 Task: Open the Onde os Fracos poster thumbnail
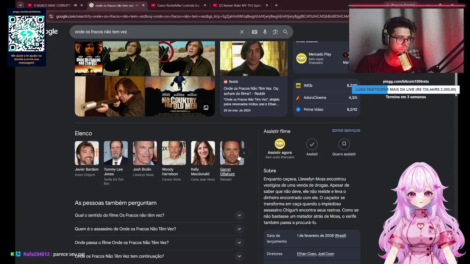[88, 59]
